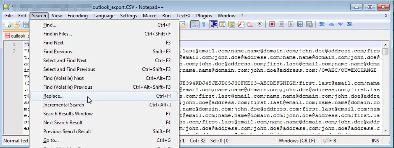The height and width of the screenshot is (148, 394).
Task: Open Search Results Window entry
Action: (104, 114)
